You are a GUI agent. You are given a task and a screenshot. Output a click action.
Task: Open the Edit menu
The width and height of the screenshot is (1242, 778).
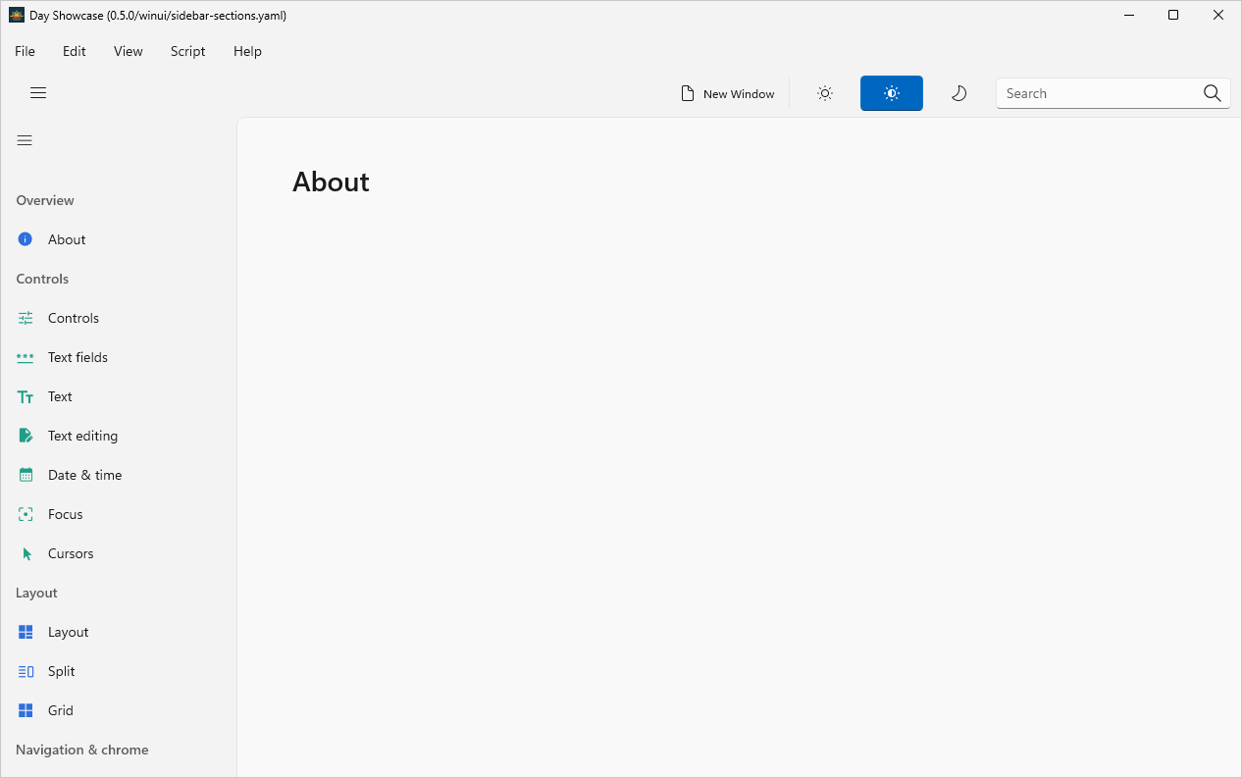click(x=75, y=51)
